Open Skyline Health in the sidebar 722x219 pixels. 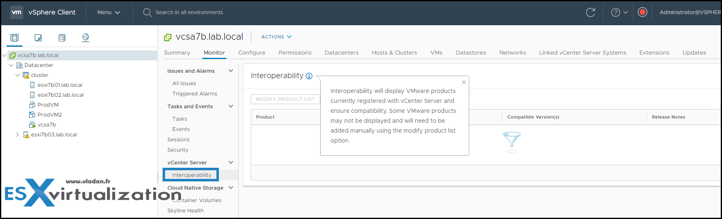click(x=185, y=211)
